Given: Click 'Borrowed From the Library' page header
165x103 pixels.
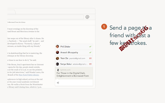Looking at the screenshot, I should (x=16, y=22).
